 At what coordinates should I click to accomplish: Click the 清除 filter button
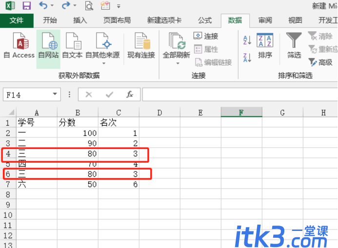[x=320, y=36]
